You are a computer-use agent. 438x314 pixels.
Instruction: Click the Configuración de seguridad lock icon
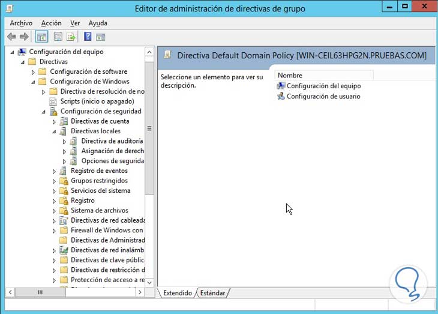[x=53, y=111]
